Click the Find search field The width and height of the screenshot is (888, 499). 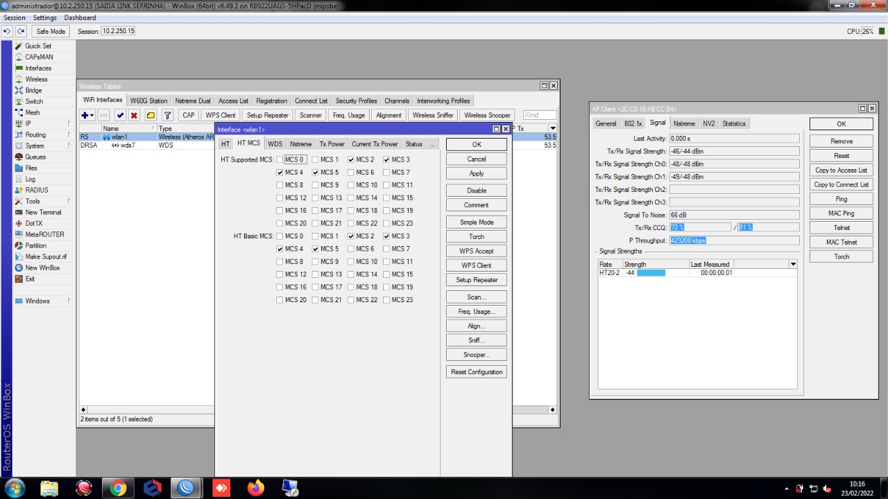pyautogui.click(x=539, y=115)
